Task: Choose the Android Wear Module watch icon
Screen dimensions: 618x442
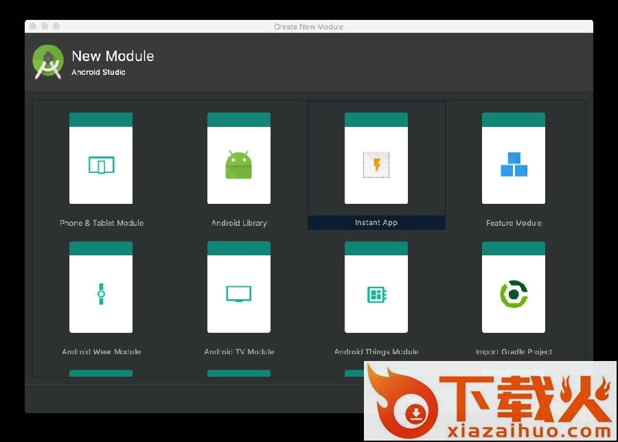Action: click(x=102, y=294)
